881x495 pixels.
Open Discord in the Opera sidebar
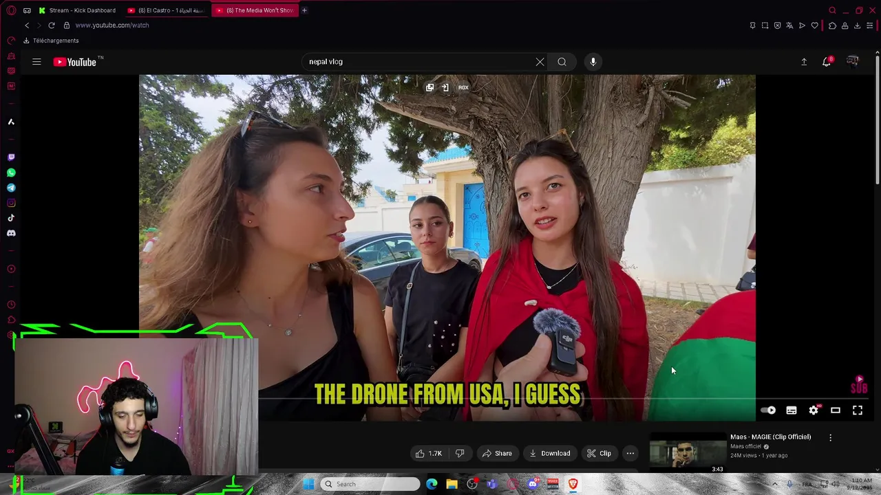pos(11,233)
